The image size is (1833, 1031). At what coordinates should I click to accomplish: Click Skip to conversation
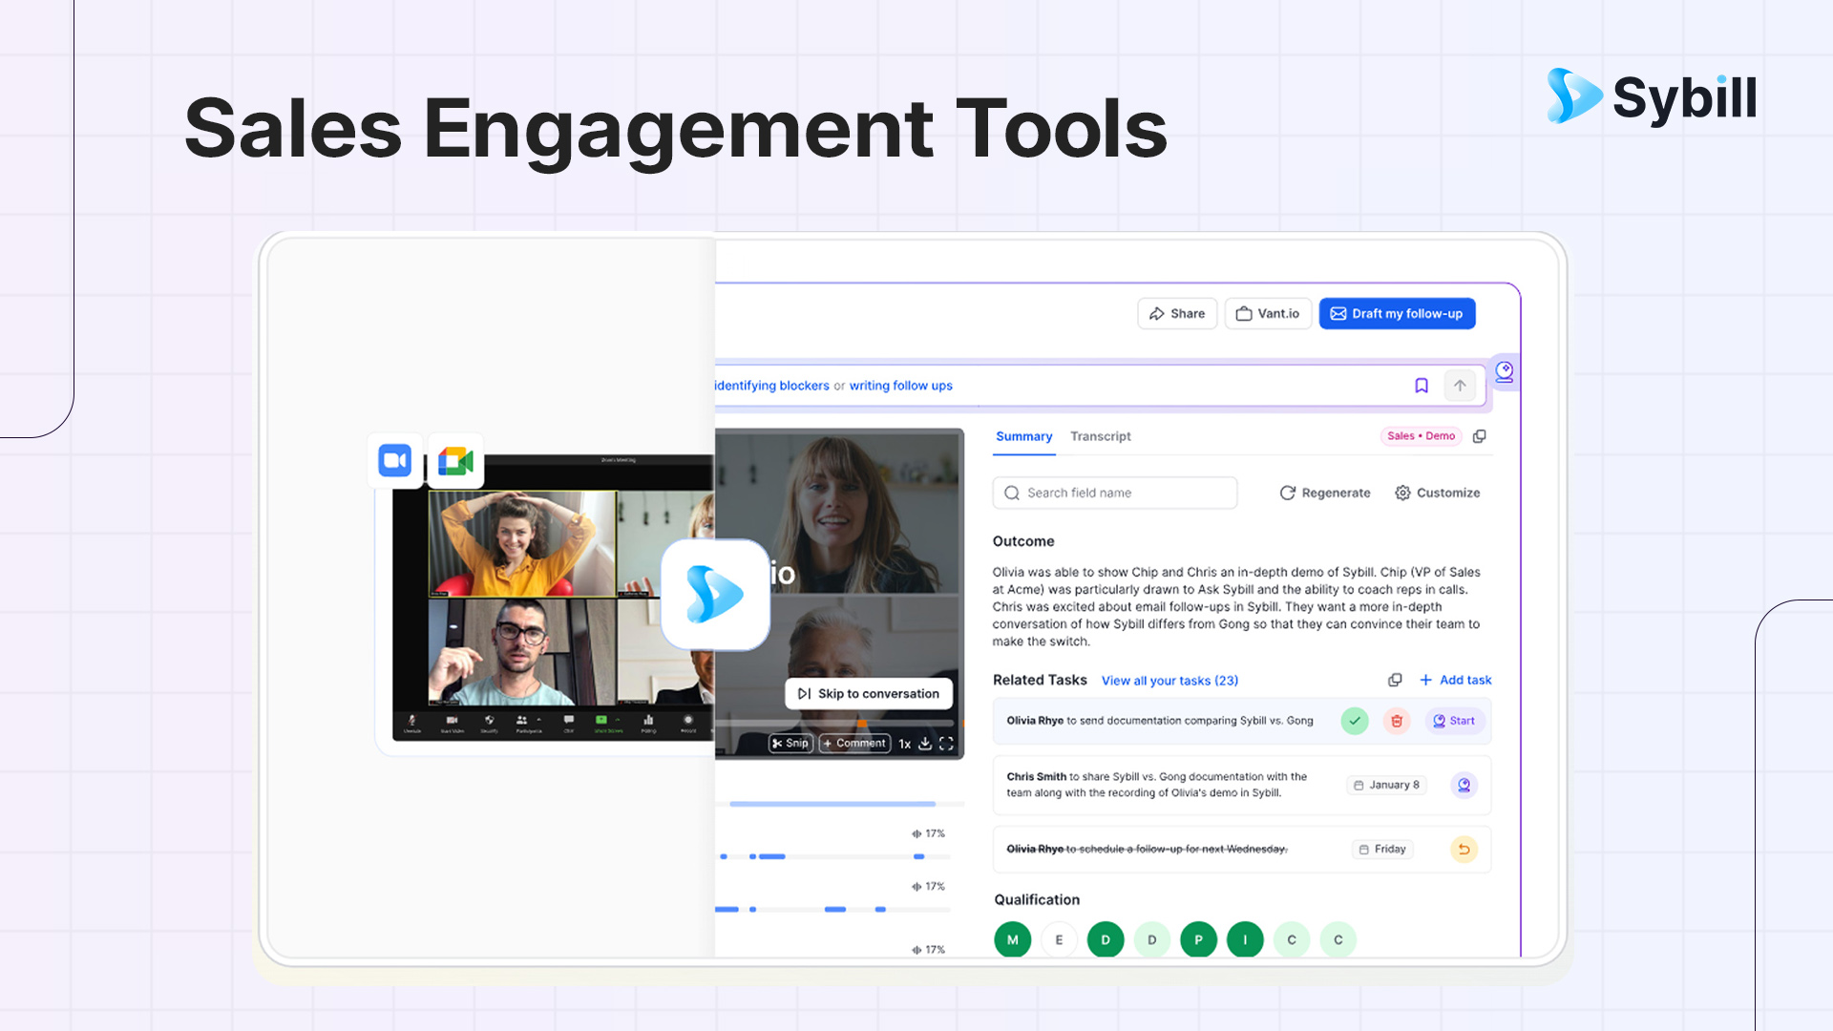869,694
